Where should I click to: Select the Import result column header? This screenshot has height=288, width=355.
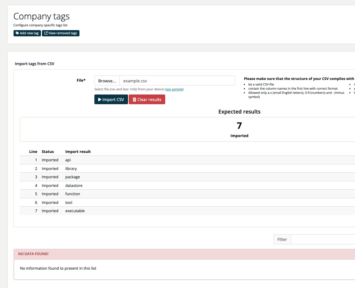tap(78, 152)
